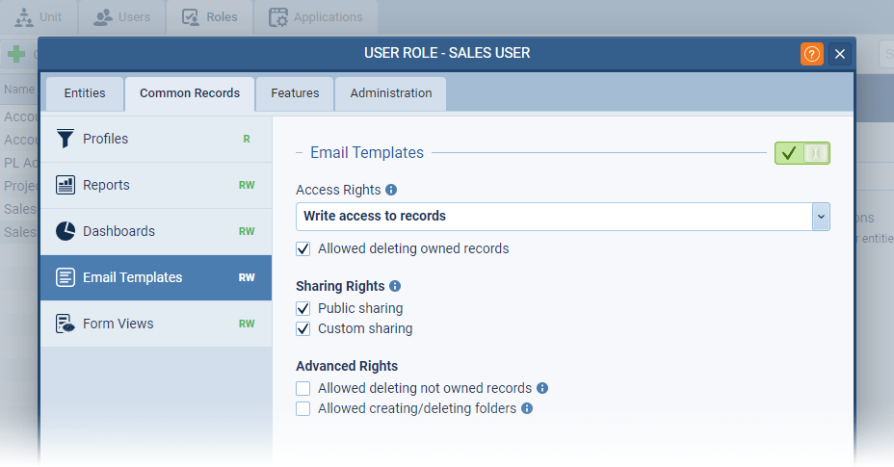Select Dashboards in the sidebar

(155, 231)
